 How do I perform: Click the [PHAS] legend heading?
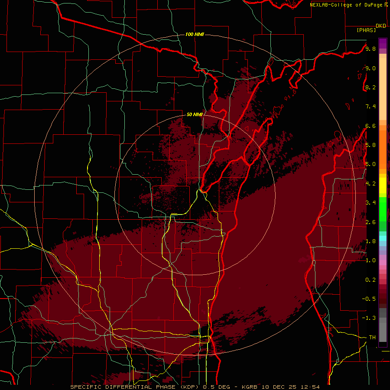coord(366,30)
